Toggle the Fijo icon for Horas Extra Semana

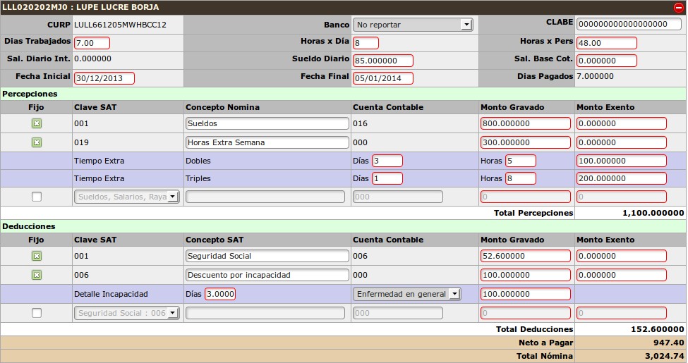coord(37,142)
